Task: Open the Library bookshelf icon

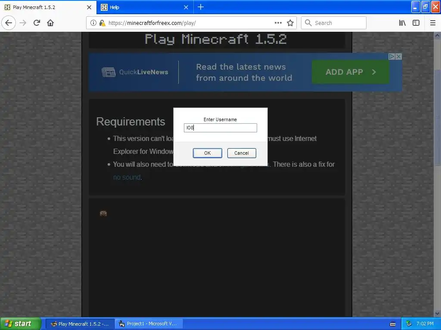Action: 402,23
